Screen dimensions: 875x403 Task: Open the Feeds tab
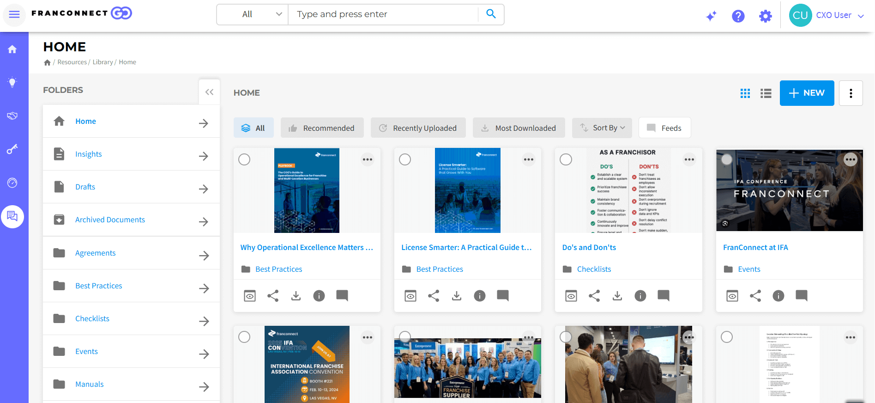(x=665, y=128)
